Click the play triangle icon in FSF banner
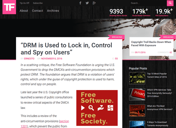The width and height of the screenshot is (176, 128). (x=83, y=108)
